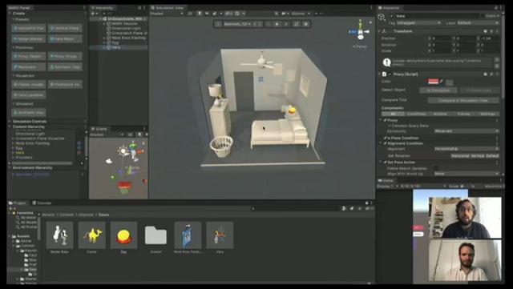The height and width of the screenshot is (289, 513).
Task: Select the Vera object in Hierarchy
Action: pyautogui.click(x=116, y=47)
